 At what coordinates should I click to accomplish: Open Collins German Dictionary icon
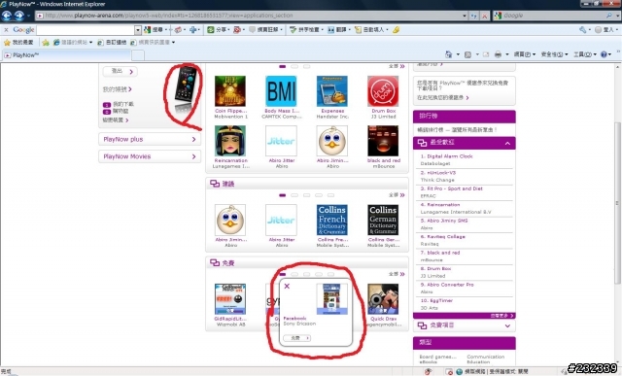[383, 220]
